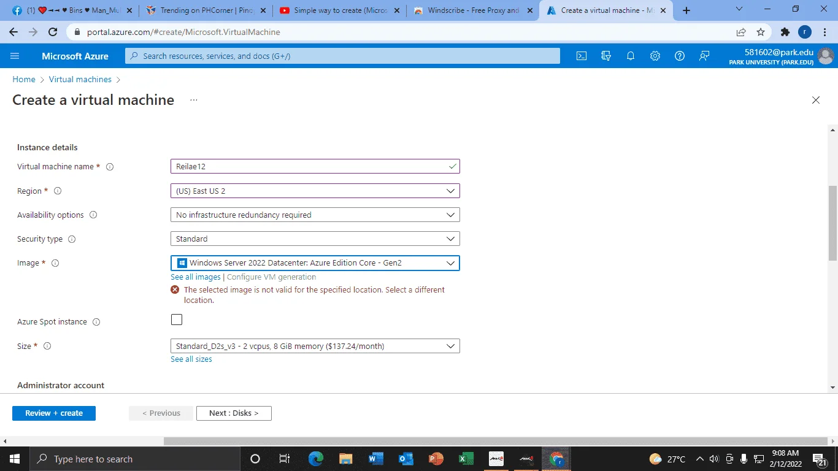Open the account avatar for 581602@park.edu
This screenshot has height=471, width=838.
pyautogui.click(x=826, y=56)
